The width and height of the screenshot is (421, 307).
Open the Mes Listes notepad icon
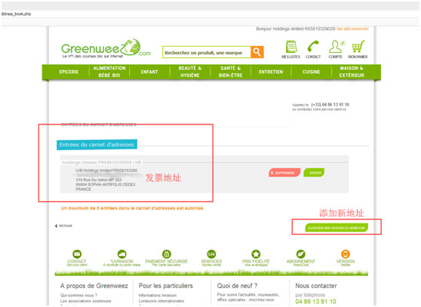point(291,47)
